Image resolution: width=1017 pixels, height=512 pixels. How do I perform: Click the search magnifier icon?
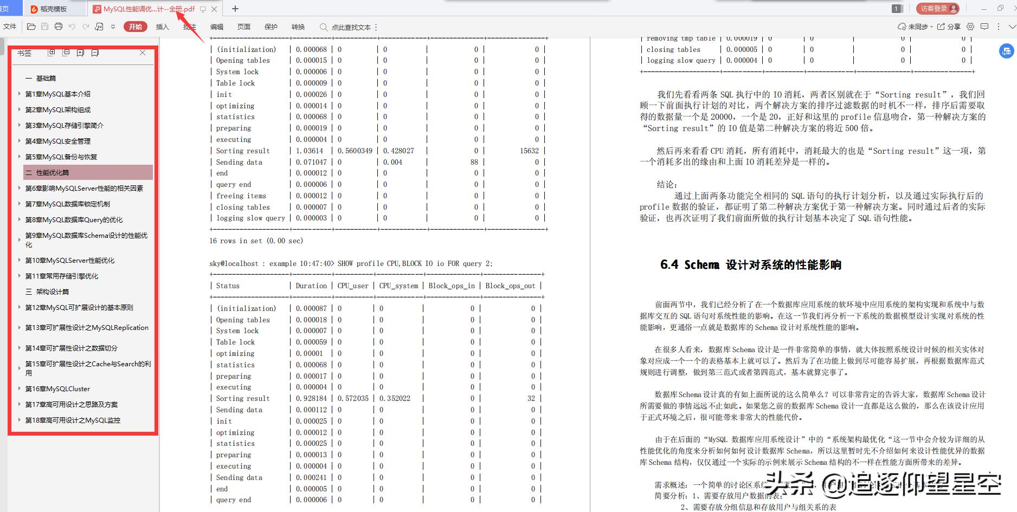[324, 27]
